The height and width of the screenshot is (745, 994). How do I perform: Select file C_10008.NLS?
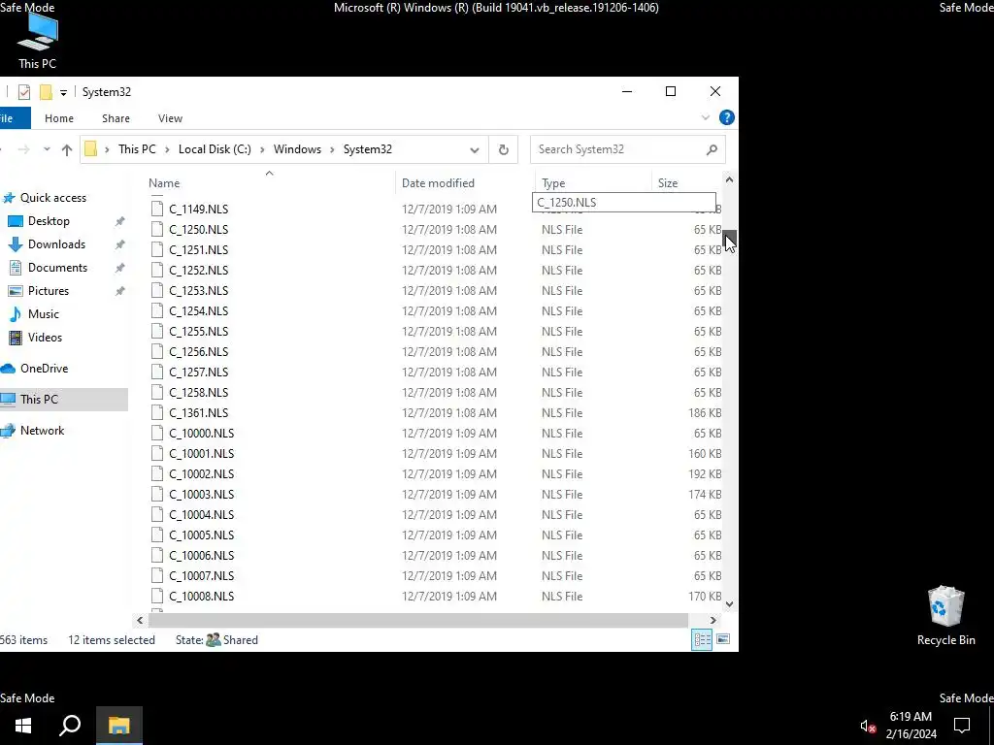[x=202, y=597]
